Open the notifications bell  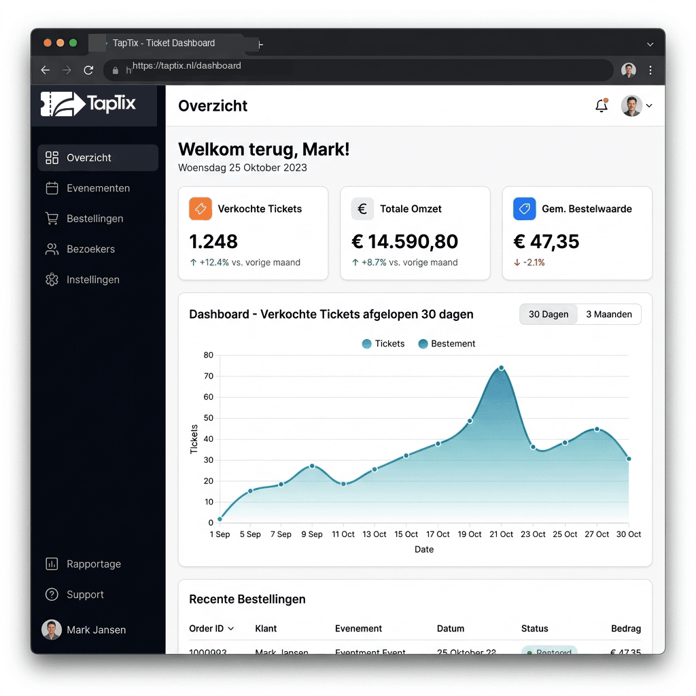pyautogui.click(x=602, y=105)
